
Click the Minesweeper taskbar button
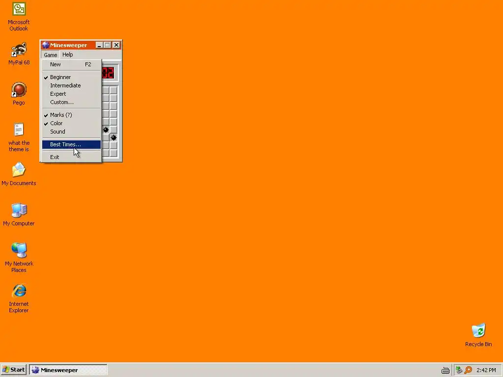(68, 370)
